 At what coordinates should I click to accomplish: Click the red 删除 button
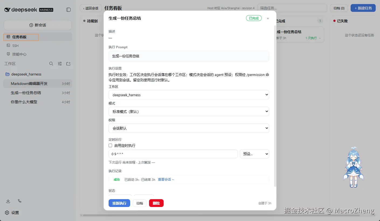point(156,203)
